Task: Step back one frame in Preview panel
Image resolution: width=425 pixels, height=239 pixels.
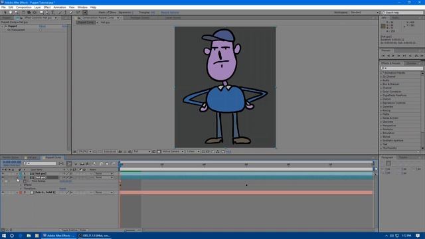Action: pos(388,56)
